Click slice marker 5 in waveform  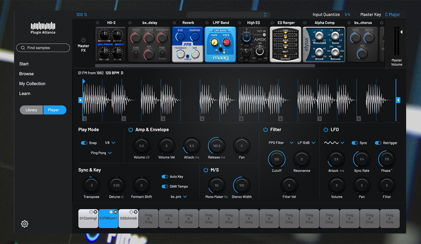click(x=241, y=119)
